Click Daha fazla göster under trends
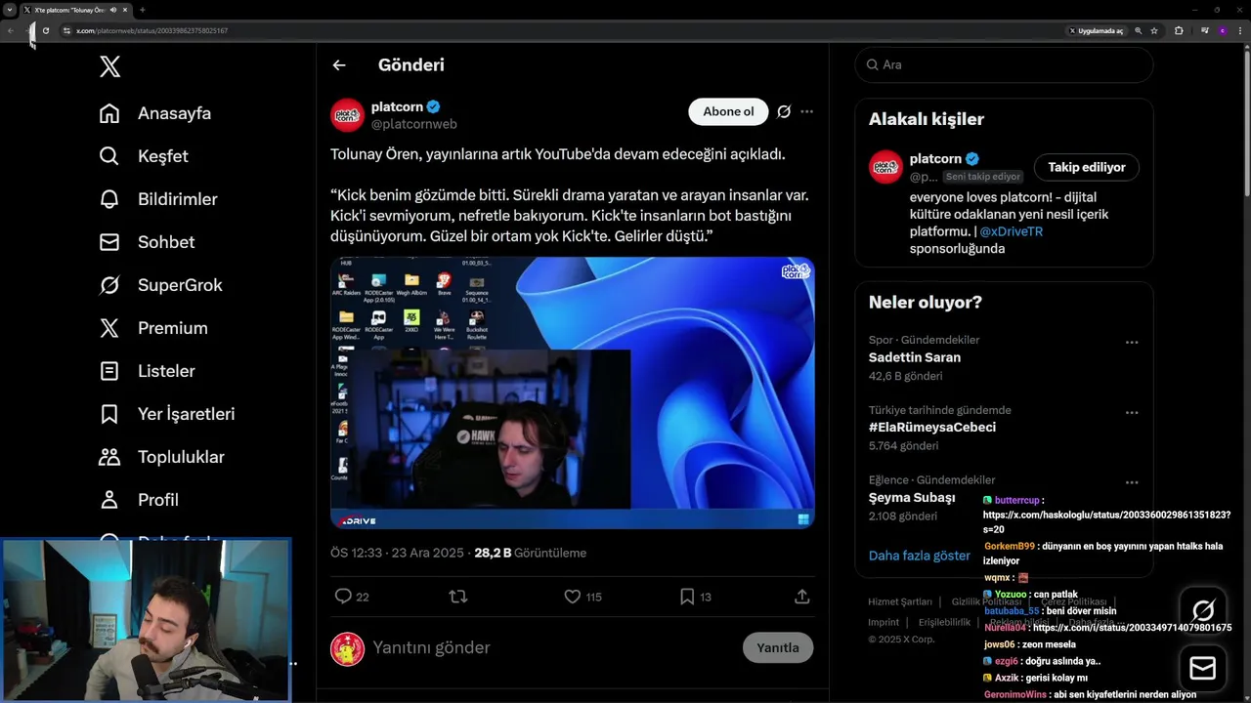 pyautogui.click(x=920, y=556)
